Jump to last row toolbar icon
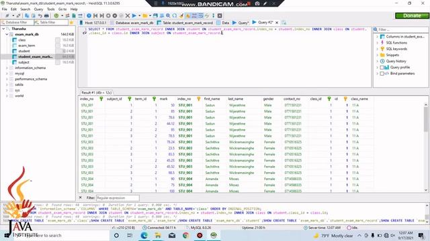The image size is (430, 241). [101, 16]
